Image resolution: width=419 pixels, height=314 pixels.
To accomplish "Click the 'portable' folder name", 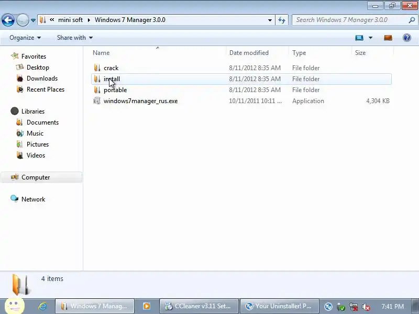I will pyautogui.click(x=115, y=90).
